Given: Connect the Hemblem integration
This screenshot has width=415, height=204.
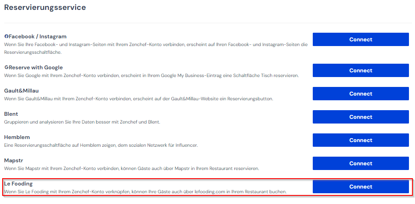Looking at the screenshot, I should tap(361, 140).
